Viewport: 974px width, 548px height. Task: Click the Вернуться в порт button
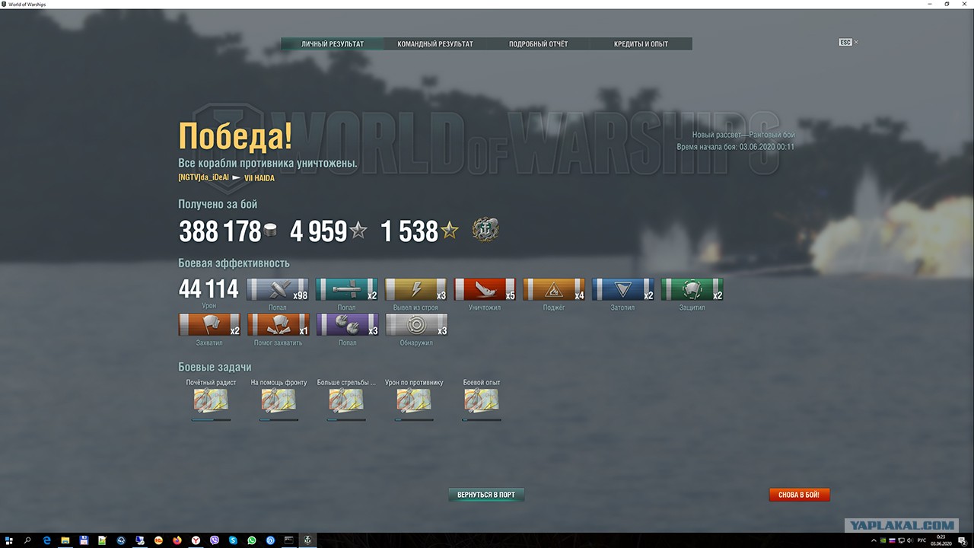coord(486,495)
